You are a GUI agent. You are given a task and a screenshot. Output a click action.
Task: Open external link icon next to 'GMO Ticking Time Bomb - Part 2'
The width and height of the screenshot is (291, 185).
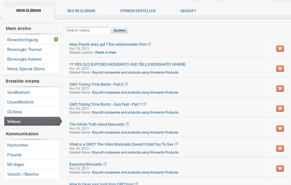coord(126,84)
